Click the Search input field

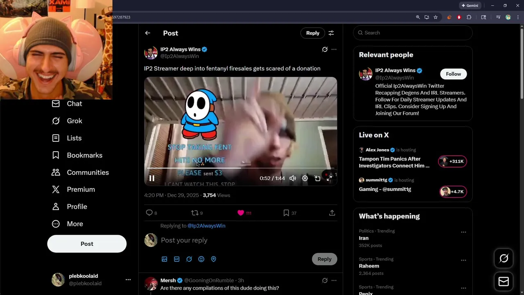coord(413,33)
